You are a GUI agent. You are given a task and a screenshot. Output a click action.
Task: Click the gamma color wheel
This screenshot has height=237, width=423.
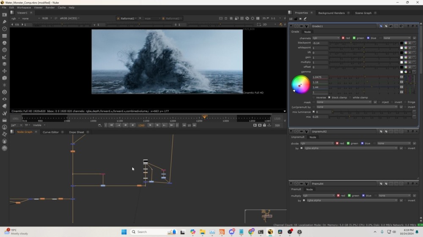[300, 85]
